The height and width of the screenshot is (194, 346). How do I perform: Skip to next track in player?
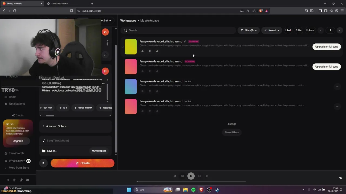click(x=199, y=176)
